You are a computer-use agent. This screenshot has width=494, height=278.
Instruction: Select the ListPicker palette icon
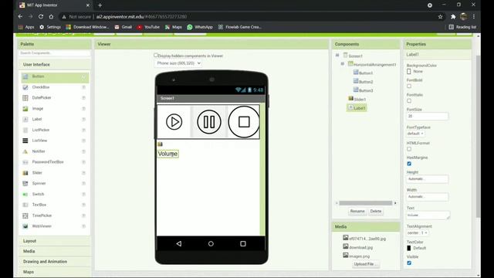pos(25,131)
